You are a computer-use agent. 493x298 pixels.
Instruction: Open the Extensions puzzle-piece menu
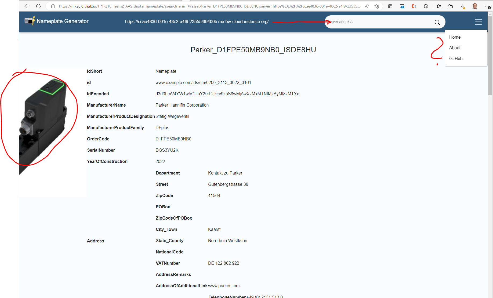[426, 6]
